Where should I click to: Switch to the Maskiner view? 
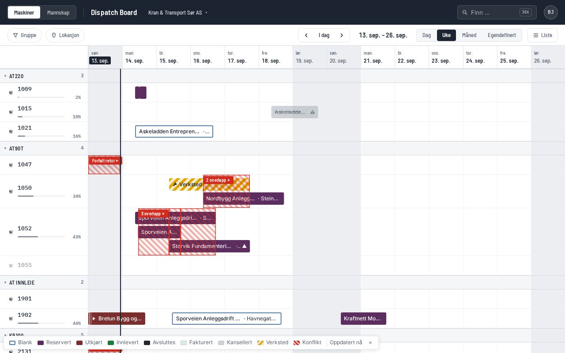(24, 12)
